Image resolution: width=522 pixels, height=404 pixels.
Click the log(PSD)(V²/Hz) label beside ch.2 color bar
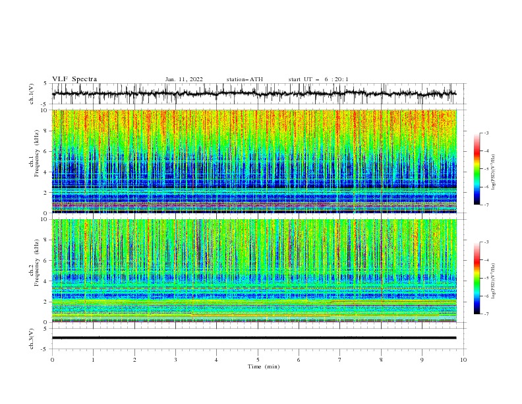[x=494, y=281]
